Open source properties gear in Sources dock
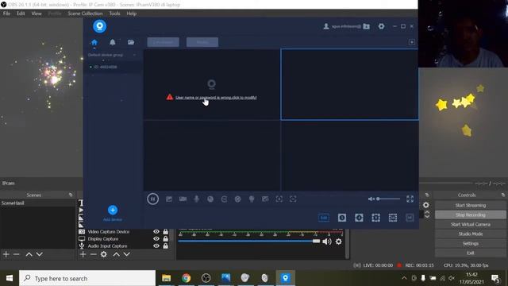 pyautogui.click(x=104, y=254)
